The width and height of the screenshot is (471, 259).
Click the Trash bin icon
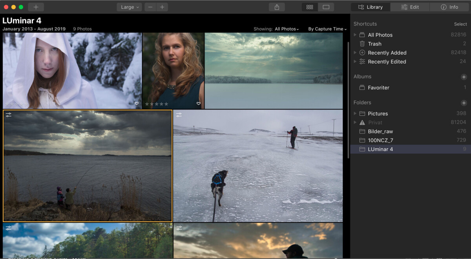(x=362, y=44)
